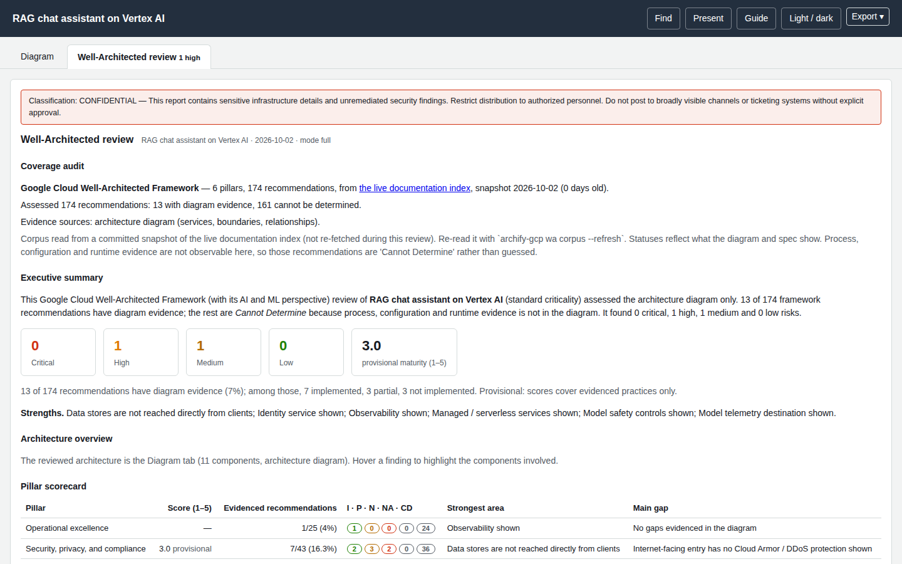
Task: Click the Executive summary heading
Action: (61, 278)
